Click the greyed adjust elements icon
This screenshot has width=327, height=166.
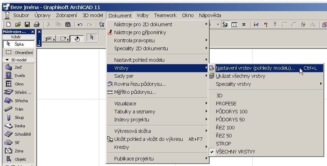[x=275, y=24]
